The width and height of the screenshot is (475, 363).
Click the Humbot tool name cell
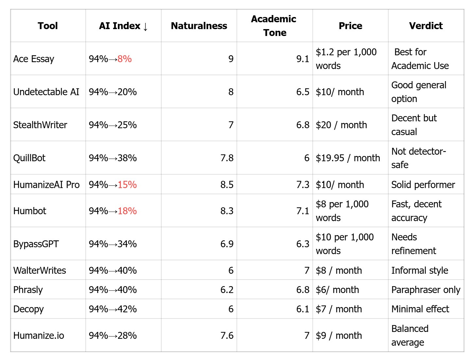[x=30, y=211]
